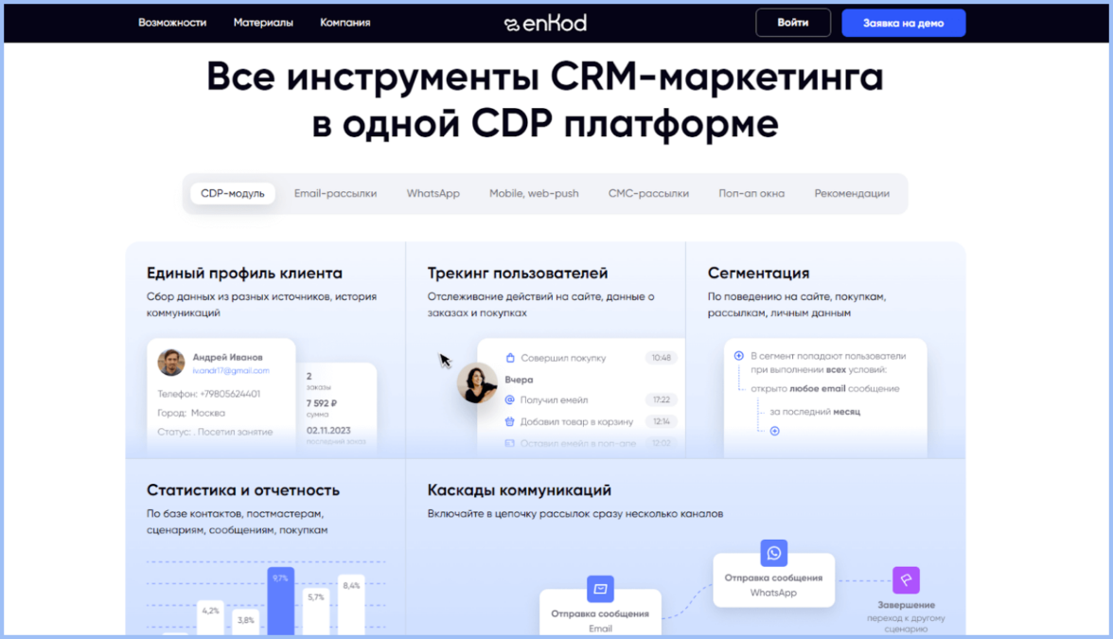Screen dimensions: 1113x639
Task: Click the Email envelope icon in cascade
Action: click(x=600, y=589)
